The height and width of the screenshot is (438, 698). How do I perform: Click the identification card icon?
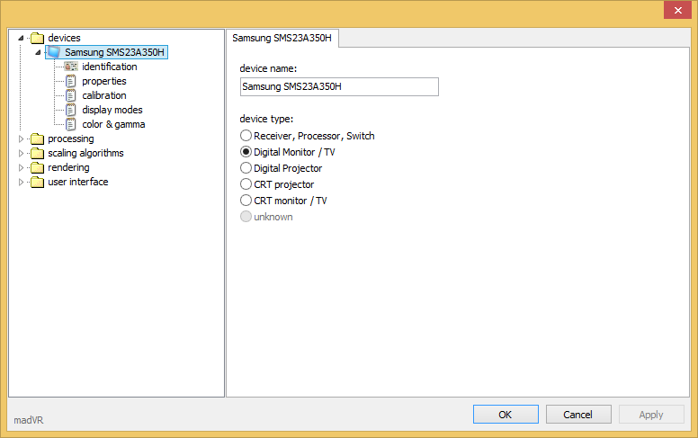(x=71, y=67)
